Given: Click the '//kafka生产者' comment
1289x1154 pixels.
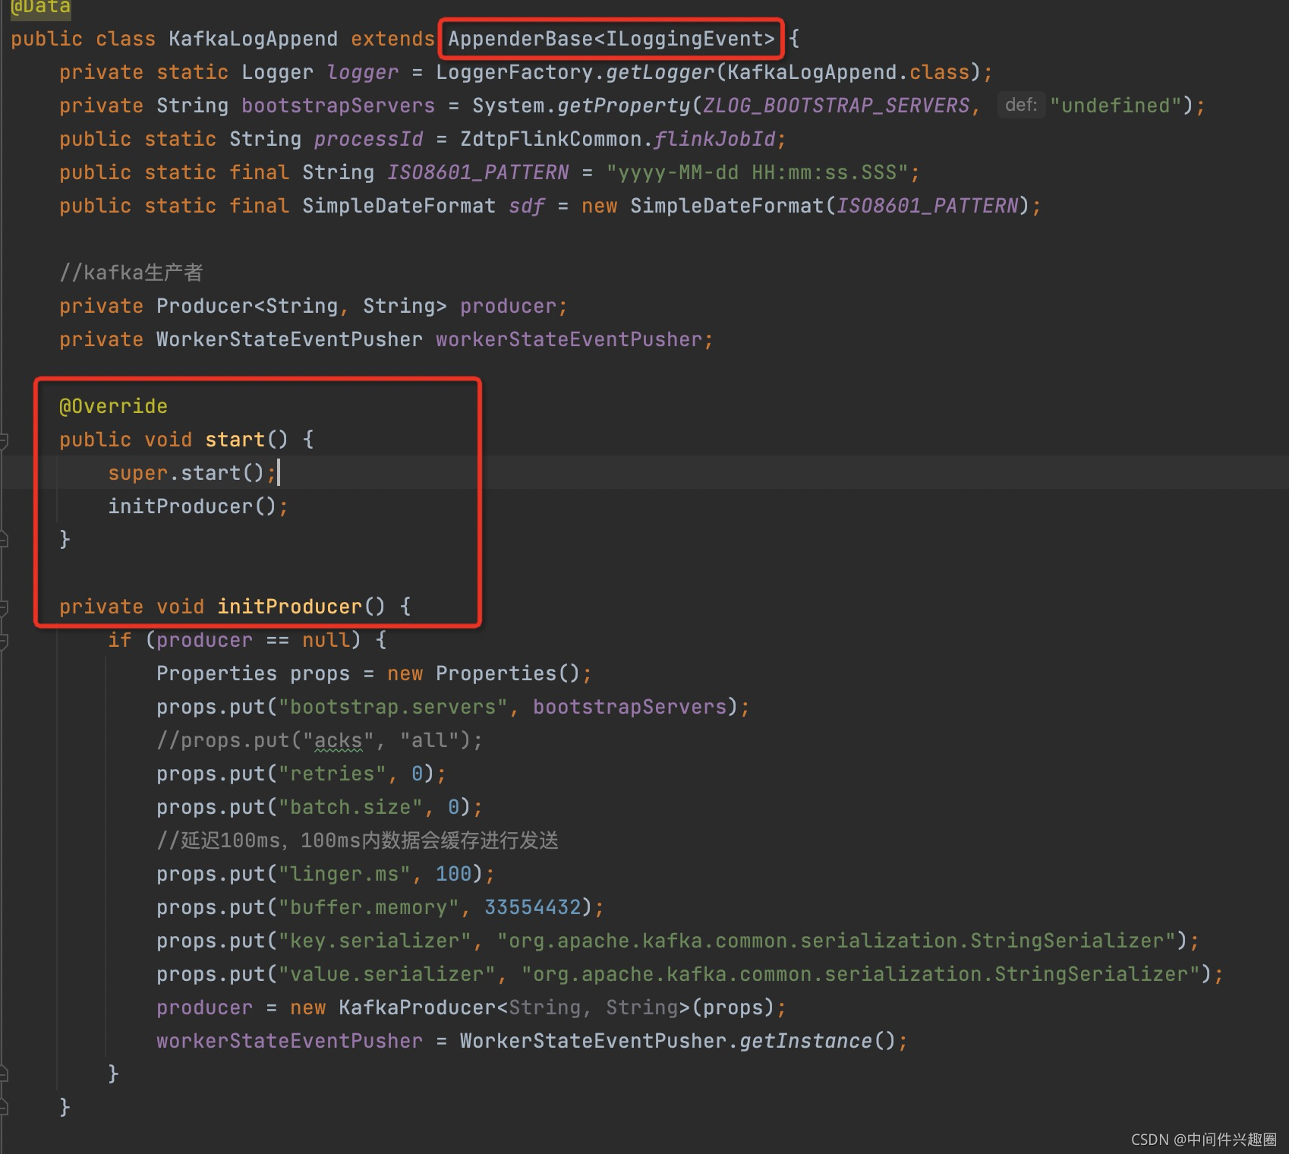Looking at the screenshot, I should (x=131, y=273).
